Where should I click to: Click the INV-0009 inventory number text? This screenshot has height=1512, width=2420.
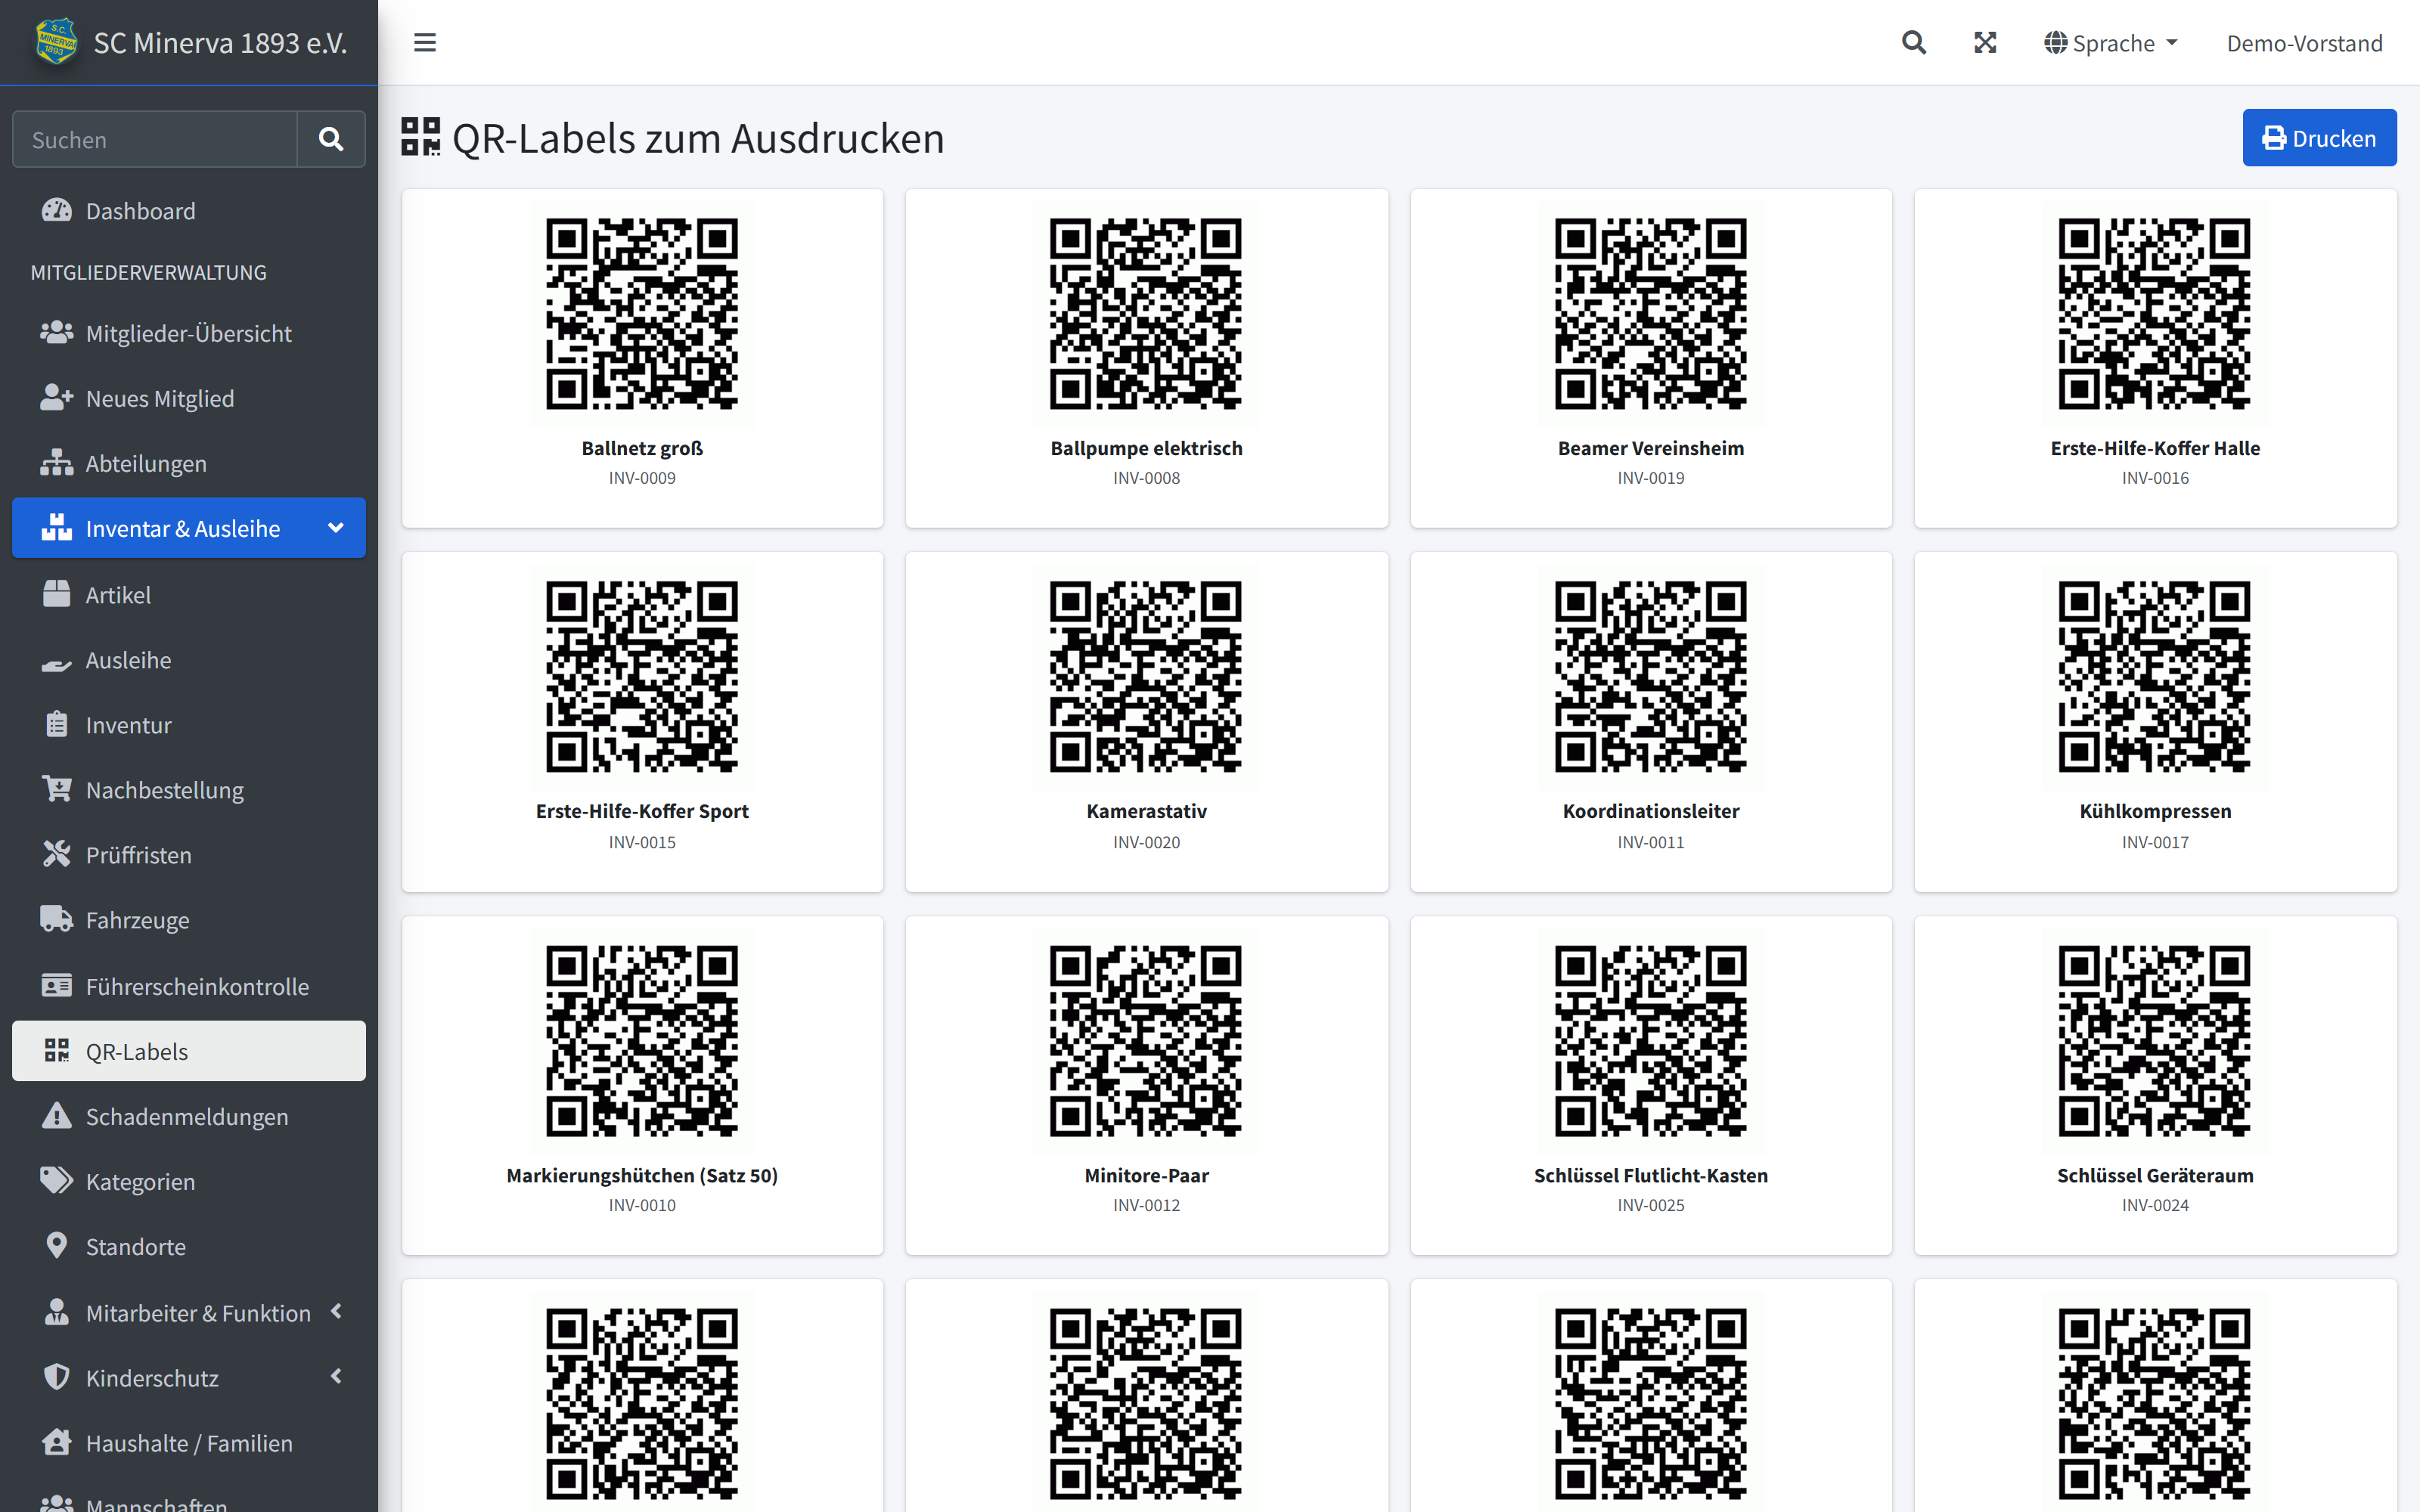point(642,478)
